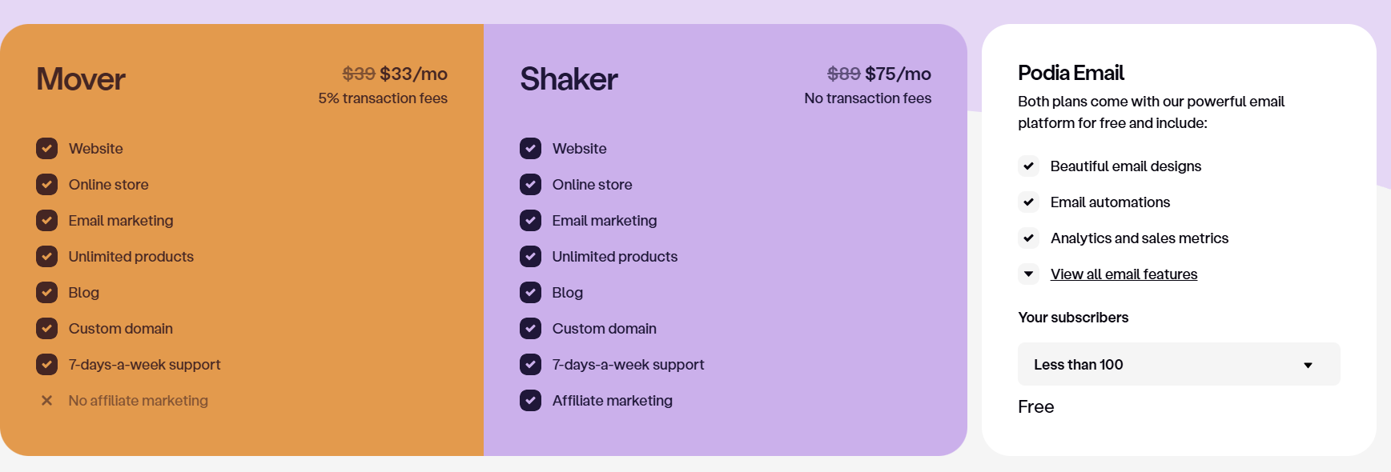The width and height of the screenshot is (1391, 472).
Task: Open the Less than 100 subscribers dropdown
Action: [1179, 364]
